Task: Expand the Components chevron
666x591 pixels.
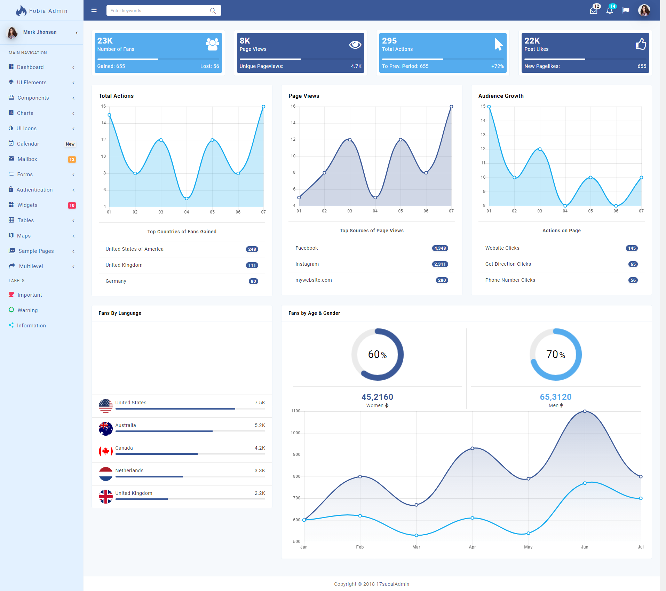Action: tap(73, 98)
